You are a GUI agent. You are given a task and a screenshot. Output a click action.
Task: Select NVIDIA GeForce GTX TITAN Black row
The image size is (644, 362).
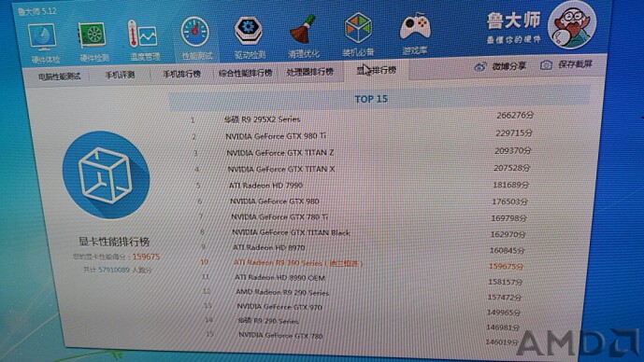(291, 232)
